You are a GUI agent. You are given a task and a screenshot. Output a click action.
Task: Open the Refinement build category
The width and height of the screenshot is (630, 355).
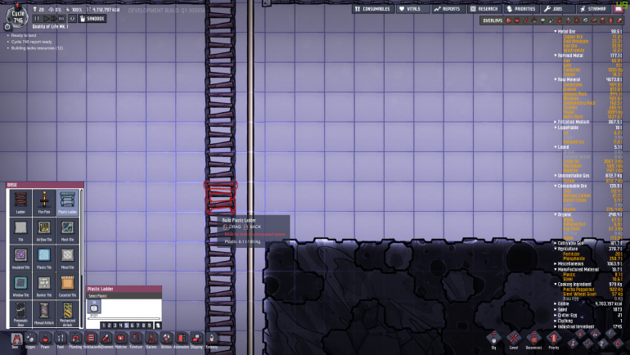(106, 339)
